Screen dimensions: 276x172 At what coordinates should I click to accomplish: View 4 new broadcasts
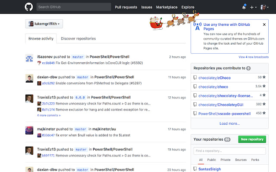point(254,57)
